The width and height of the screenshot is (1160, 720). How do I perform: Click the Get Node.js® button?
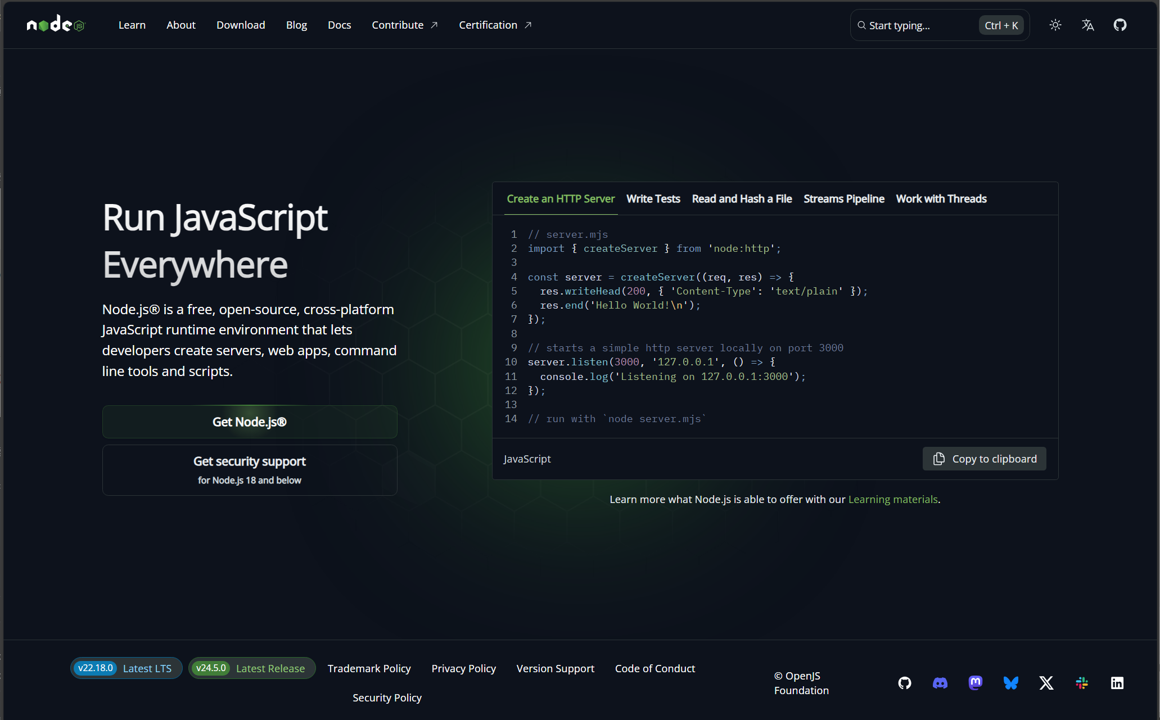click(x=250, y=422)
